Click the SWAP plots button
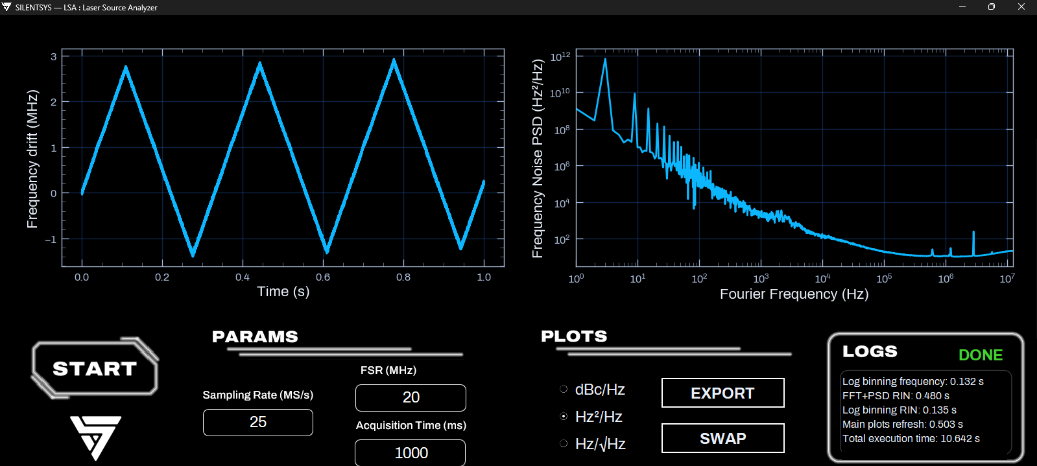 (x=722, y=438)
